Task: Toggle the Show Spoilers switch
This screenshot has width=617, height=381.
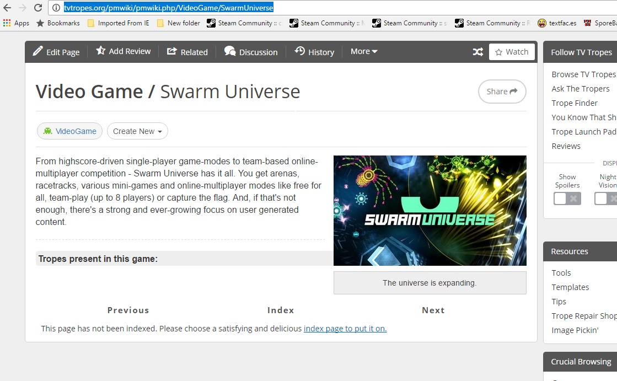Action: tap(567, 198)
